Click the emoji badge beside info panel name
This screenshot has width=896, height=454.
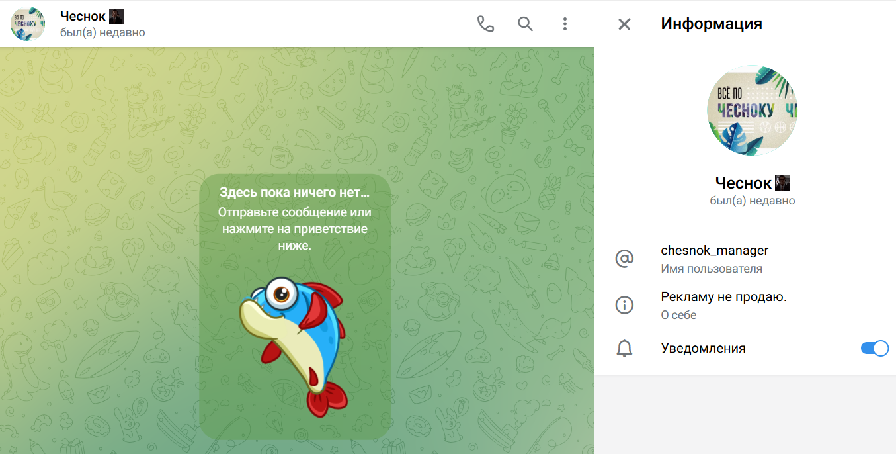tap(783, 183)
